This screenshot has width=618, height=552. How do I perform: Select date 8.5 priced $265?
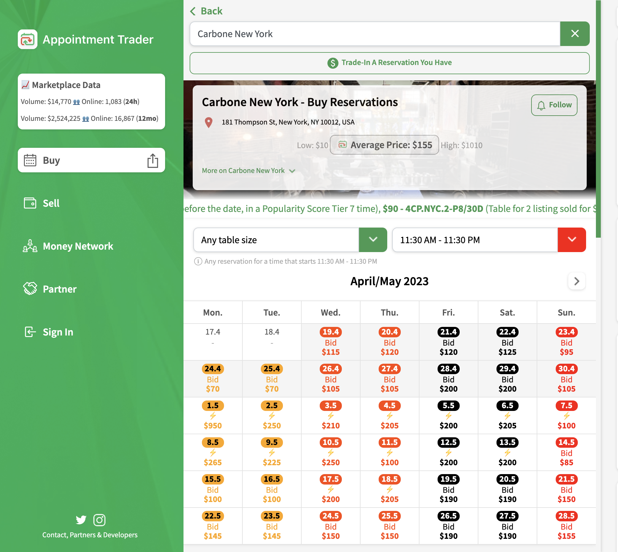point(213,452)
